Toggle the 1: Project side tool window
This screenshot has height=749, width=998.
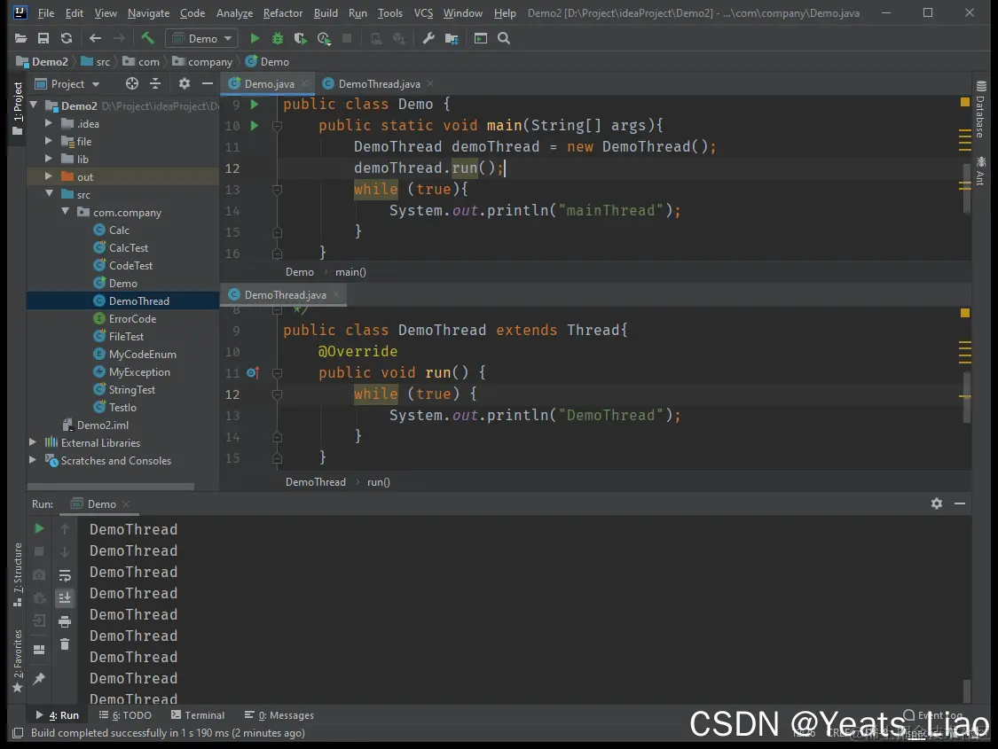coord(18,108)
